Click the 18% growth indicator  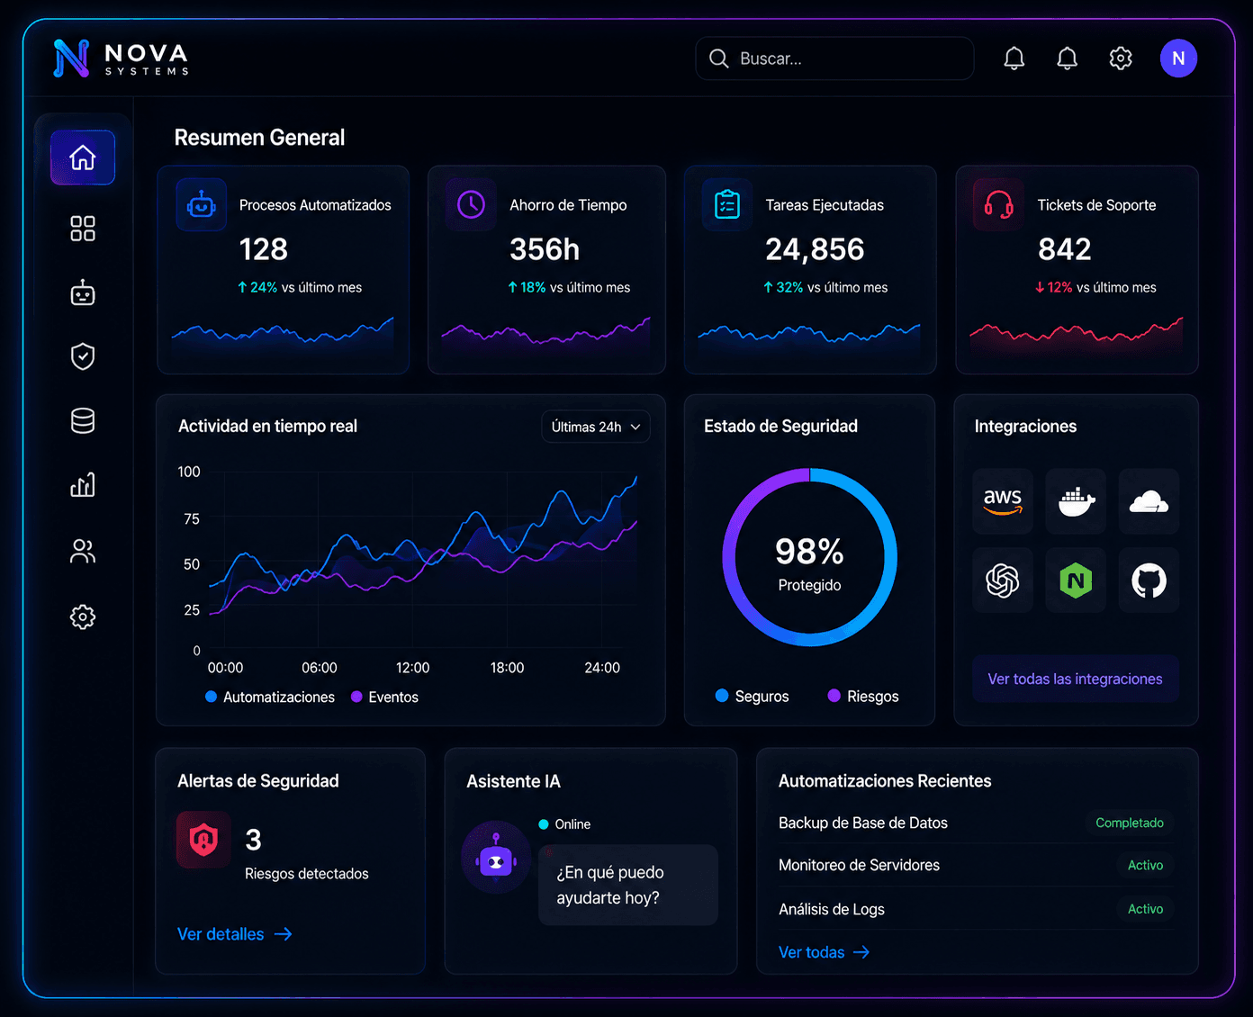(x=527, y=287)
